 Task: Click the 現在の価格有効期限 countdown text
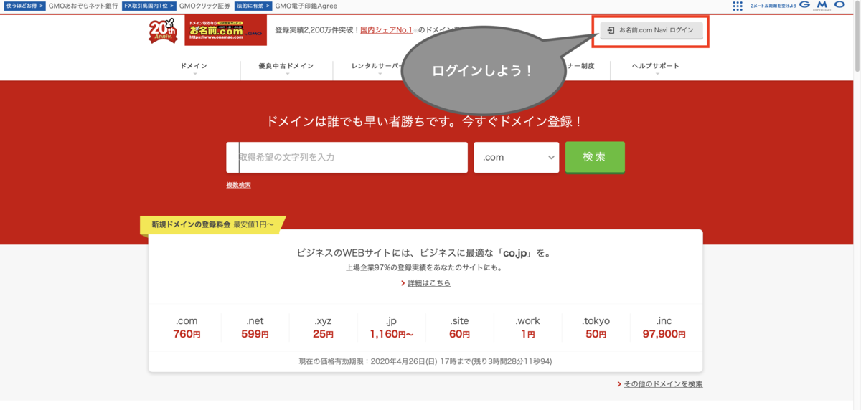pyautogui.click(x=425, y=361)
